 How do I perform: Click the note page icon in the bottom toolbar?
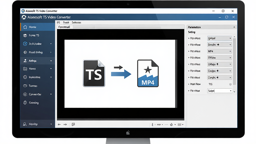click(73, 124)
